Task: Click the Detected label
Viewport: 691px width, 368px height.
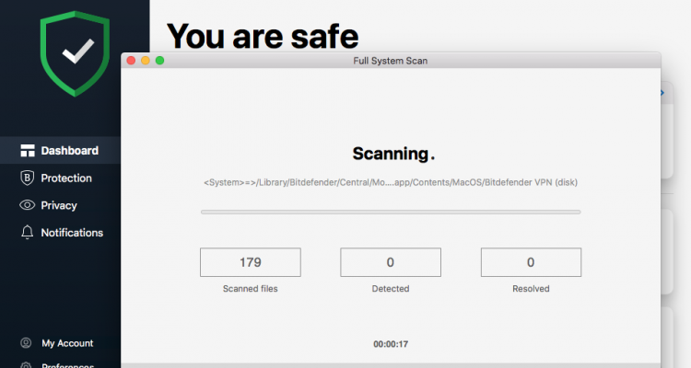Action: 391,289
